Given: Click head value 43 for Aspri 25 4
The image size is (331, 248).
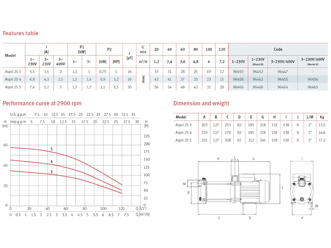Looking at the screenshot, I should pos(156,79).
